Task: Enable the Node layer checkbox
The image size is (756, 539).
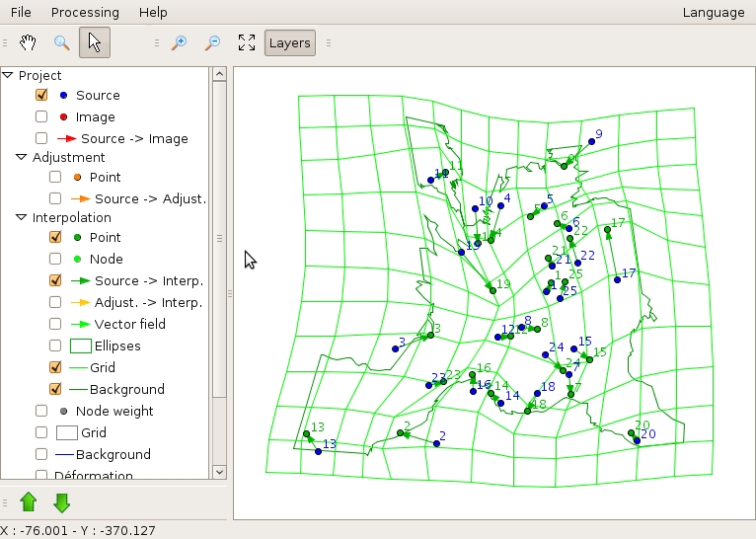Action: pyautogui.click(x=55, y=259)
